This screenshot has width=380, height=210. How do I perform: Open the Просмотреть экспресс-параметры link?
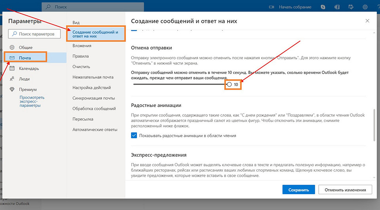[32, 101]
